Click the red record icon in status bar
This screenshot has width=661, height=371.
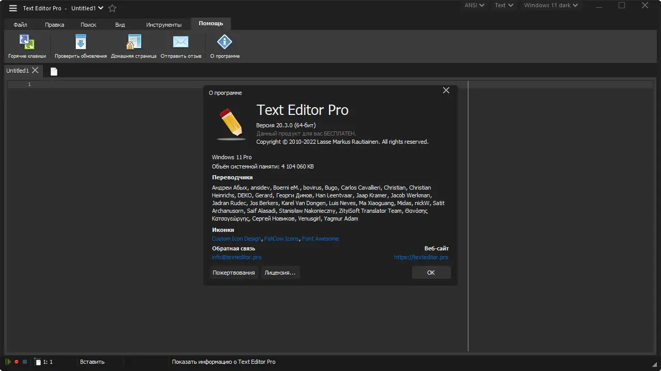(x=15, y=362)
